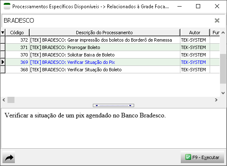The width and height of the screenshot is (227, 166).
Task: Click horizontal scrollbar right arrow
Action: coord(216,100)
